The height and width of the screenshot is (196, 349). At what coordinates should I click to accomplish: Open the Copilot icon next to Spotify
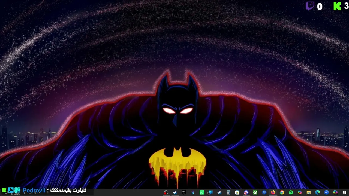coord(300,192)
